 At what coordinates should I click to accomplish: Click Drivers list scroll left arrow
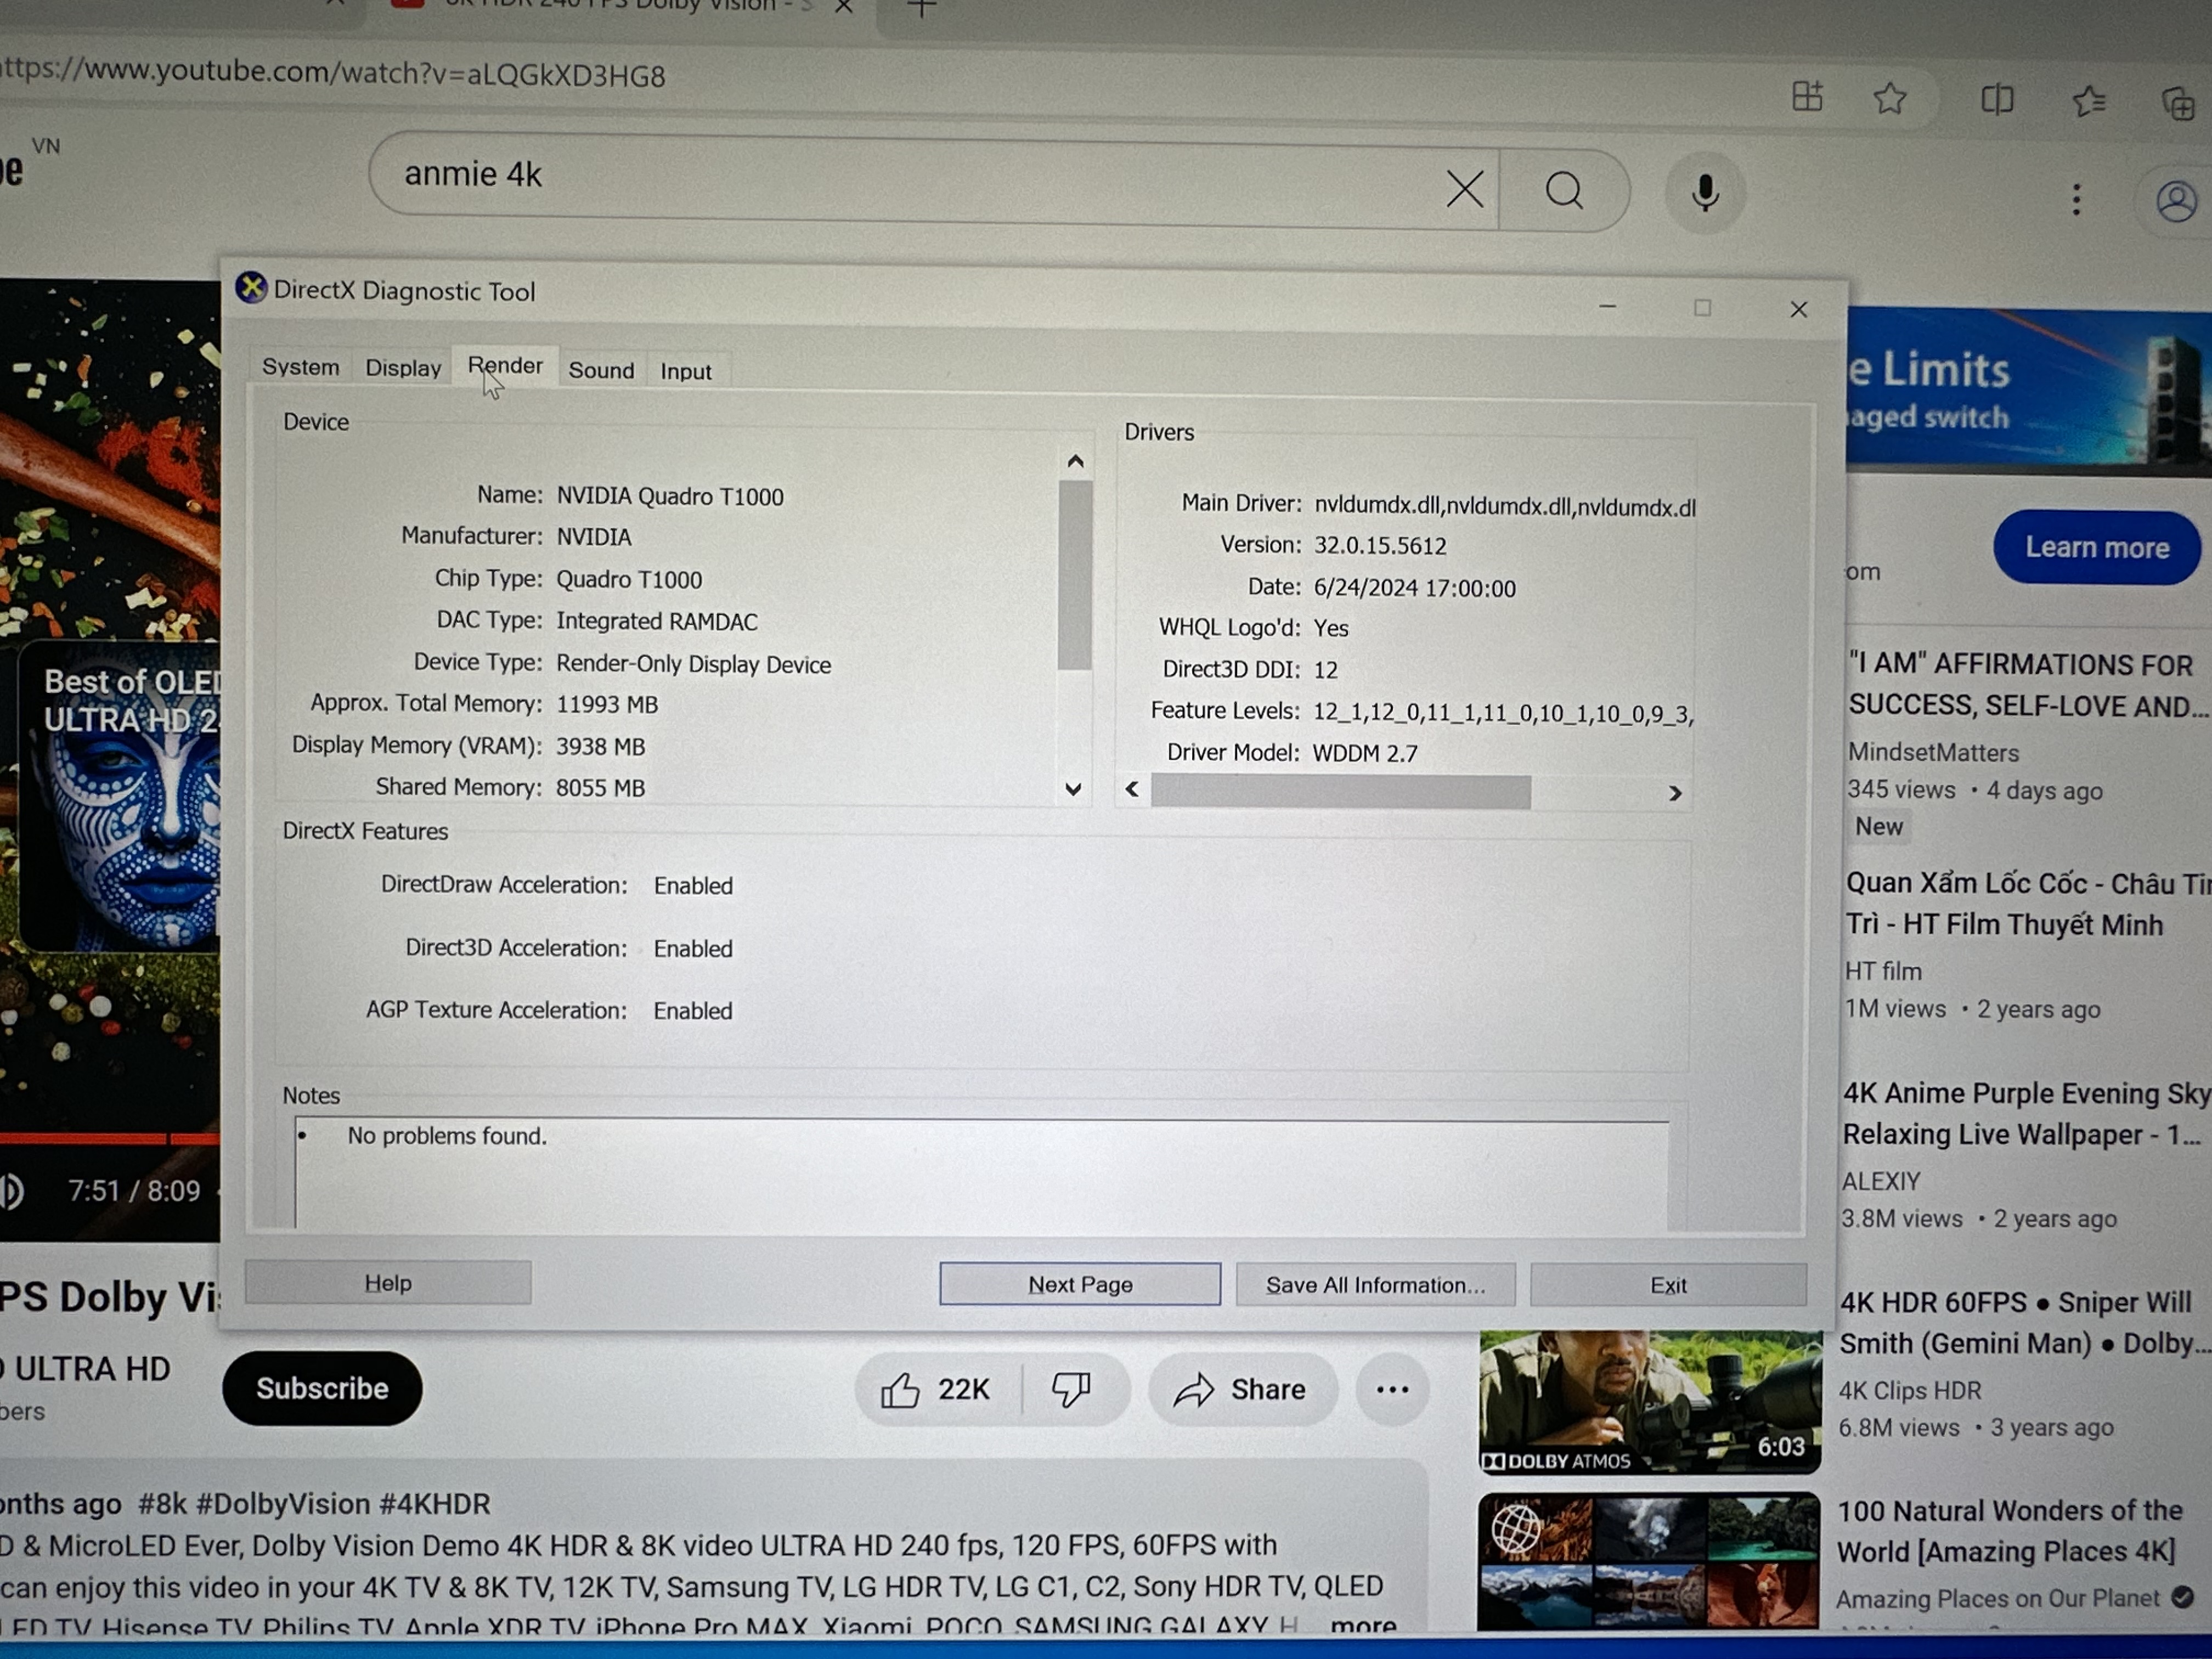click(1132, 790)
